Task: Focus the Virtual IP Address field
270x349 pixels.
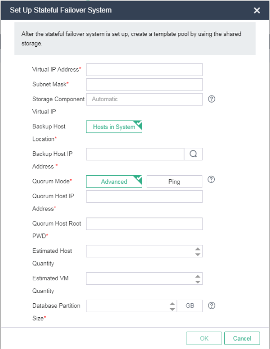Action: tap(144, 70)
